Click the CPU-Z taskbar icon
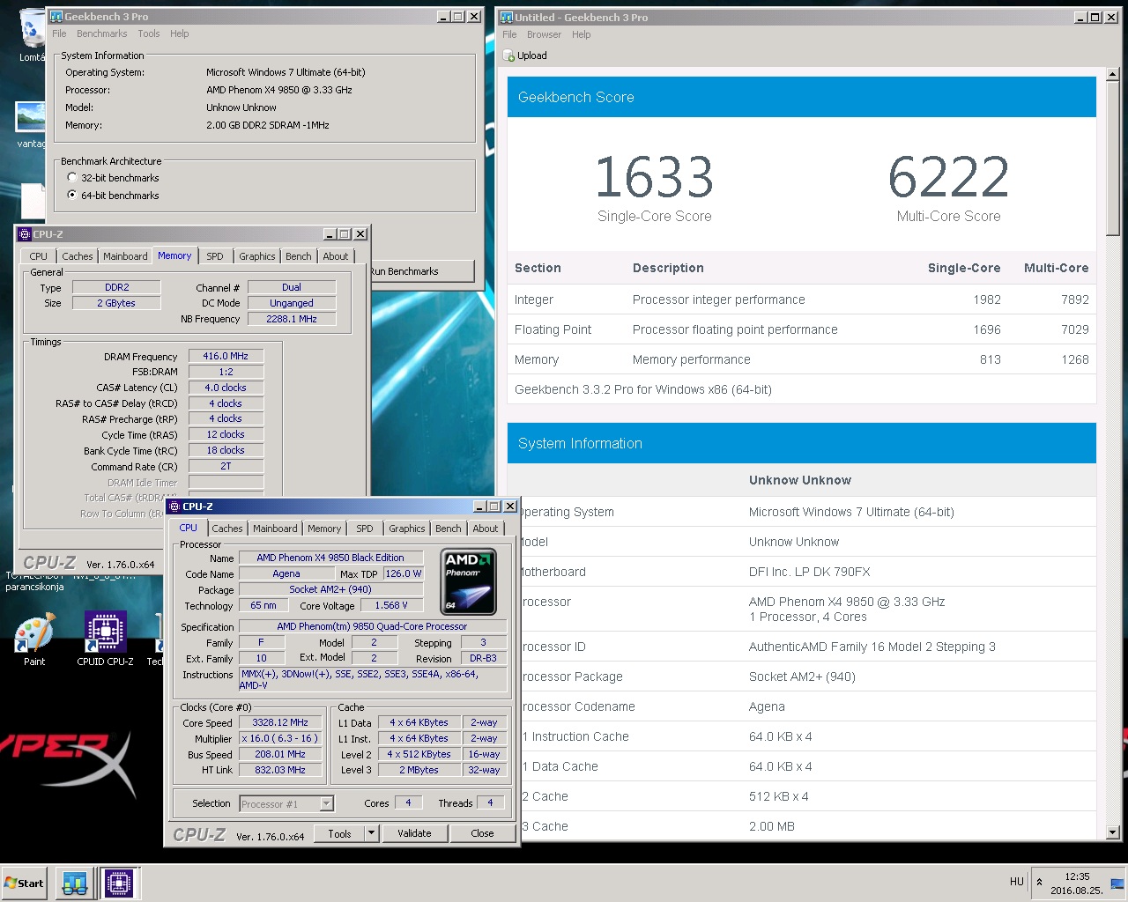The image size is (1128, 902). pyautogui.click(x=119, y=883)
